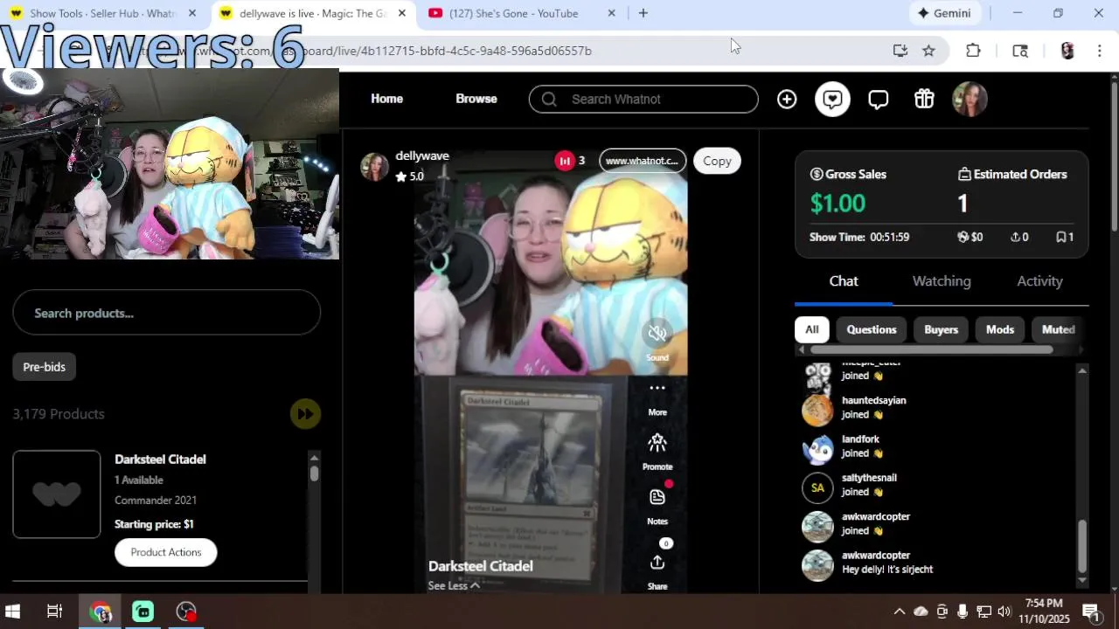Viewport: 1119px width, 629px height.
Task: Click the Search Whatnot field
Action: click(x=643, y=99)
